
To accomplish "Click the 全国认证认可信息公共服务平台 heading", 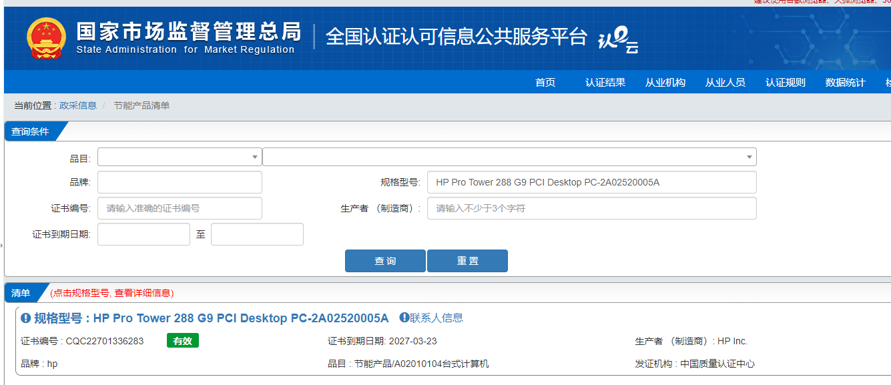I will point(457,37).
